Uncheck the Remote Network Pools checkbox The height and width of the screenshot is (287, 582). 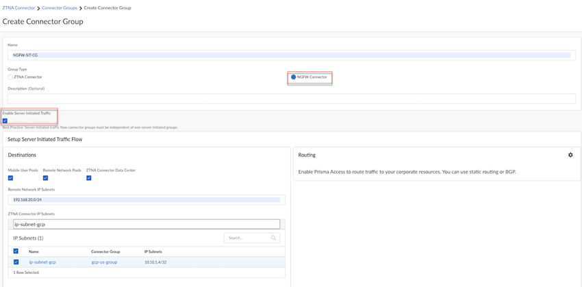point(45,178)
